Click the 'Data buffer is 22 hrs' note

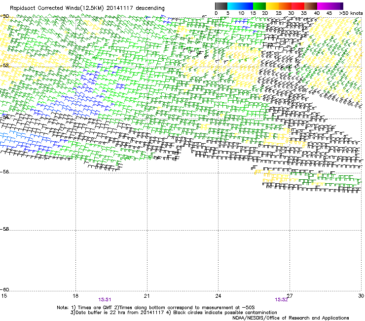174,313
